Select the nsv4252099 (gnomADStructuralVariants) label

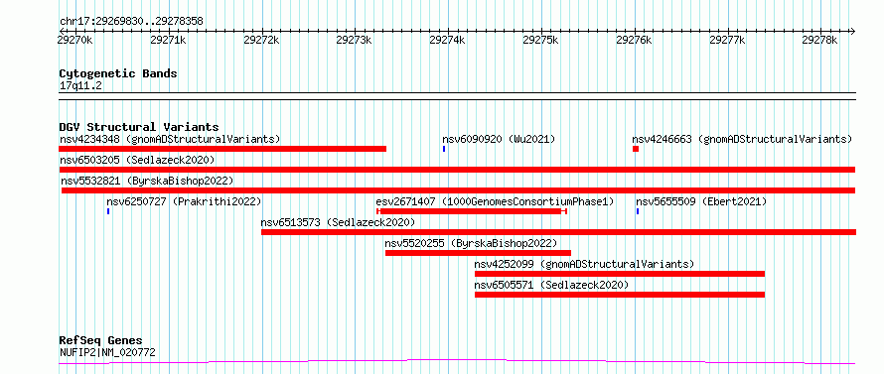[584, 264]
